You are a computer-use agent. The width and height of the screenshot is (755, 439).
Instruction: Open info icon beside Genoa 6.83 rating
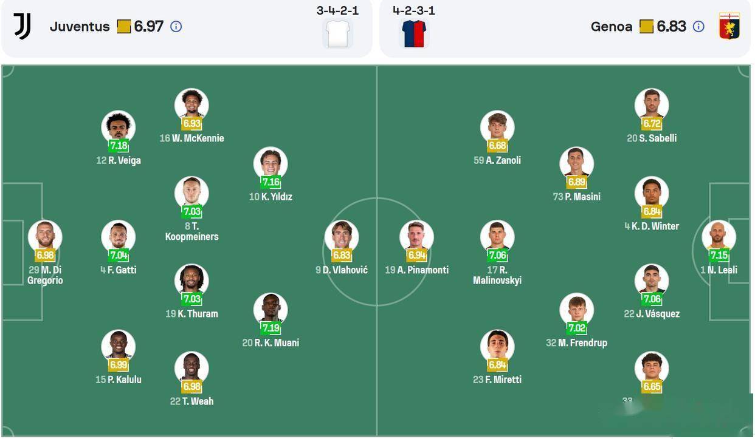699,27
